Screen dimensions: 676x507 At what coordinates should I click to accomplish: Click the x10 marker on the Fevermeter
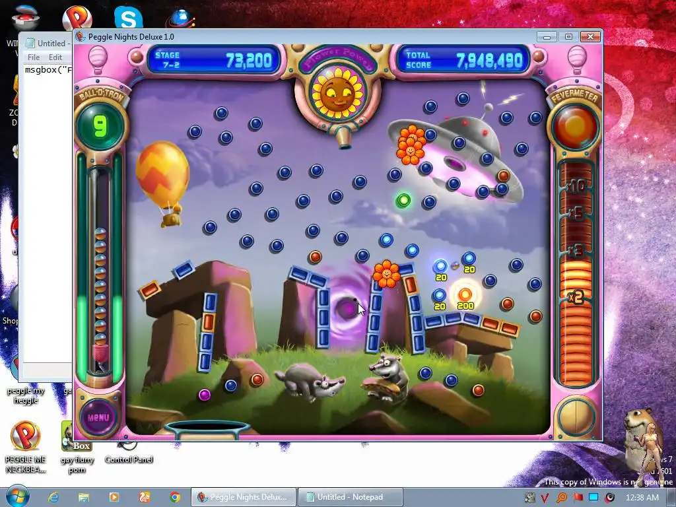(x=576, y=187)
